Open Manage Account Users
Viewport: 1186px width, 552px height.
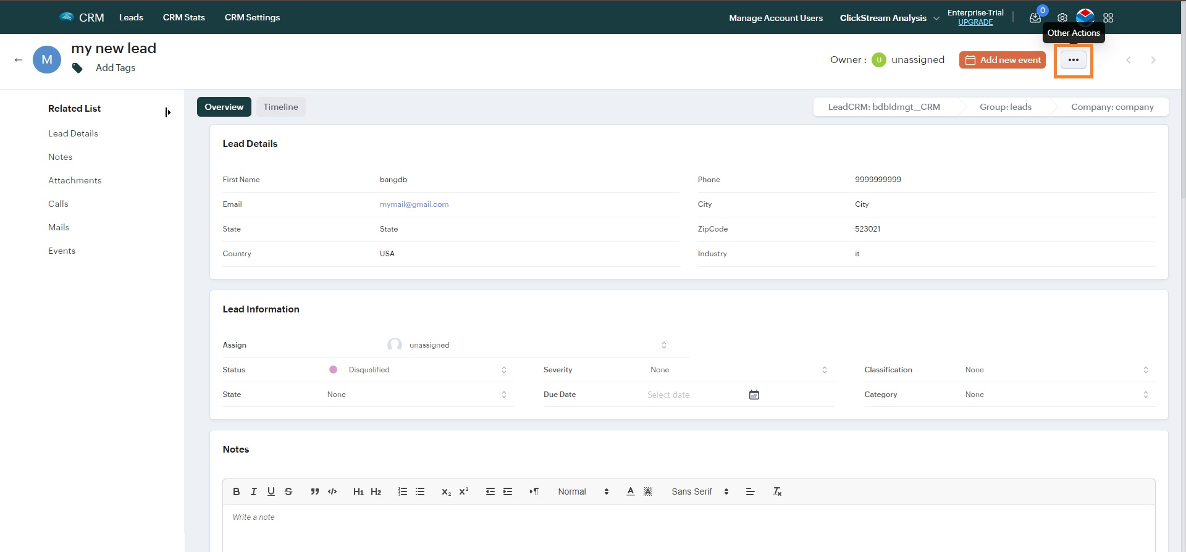[x=776, y=18]
